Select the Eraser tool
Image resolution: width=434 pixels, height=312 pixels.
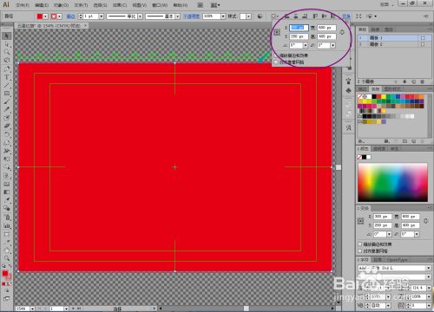[x=7, y=126]
